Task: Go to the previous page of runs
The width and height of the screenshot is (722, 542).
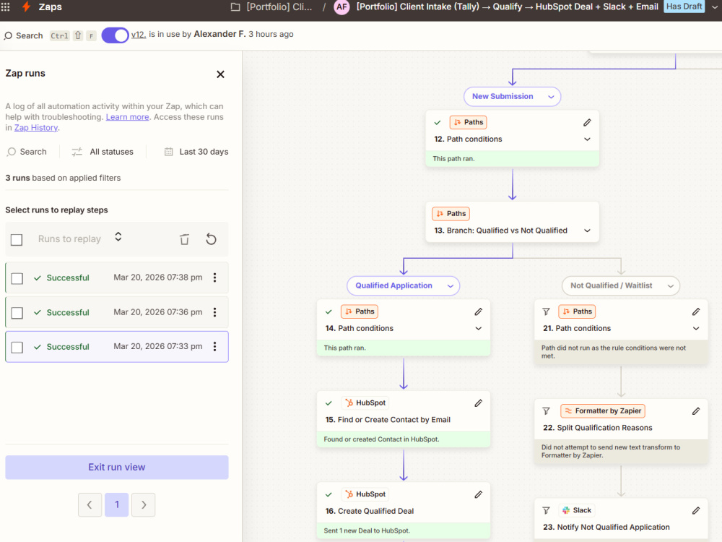Action: point(90,504)
